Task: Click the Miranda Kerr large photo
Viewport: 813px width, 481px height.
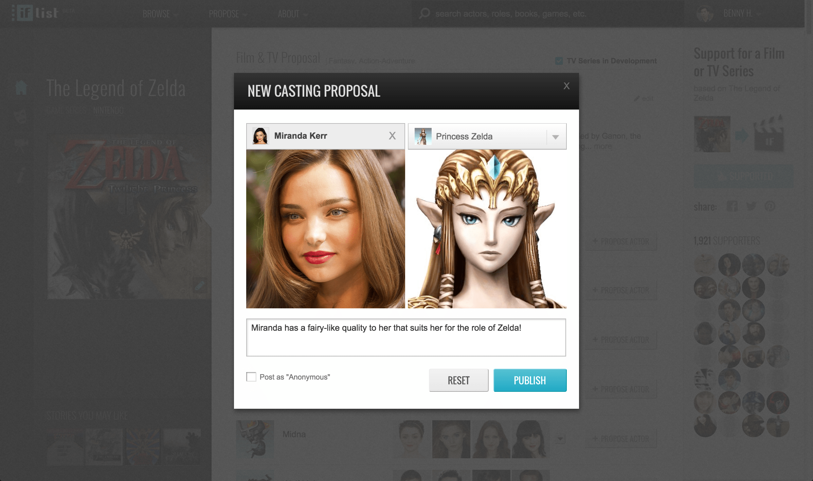Action: (x=325, y=229)
